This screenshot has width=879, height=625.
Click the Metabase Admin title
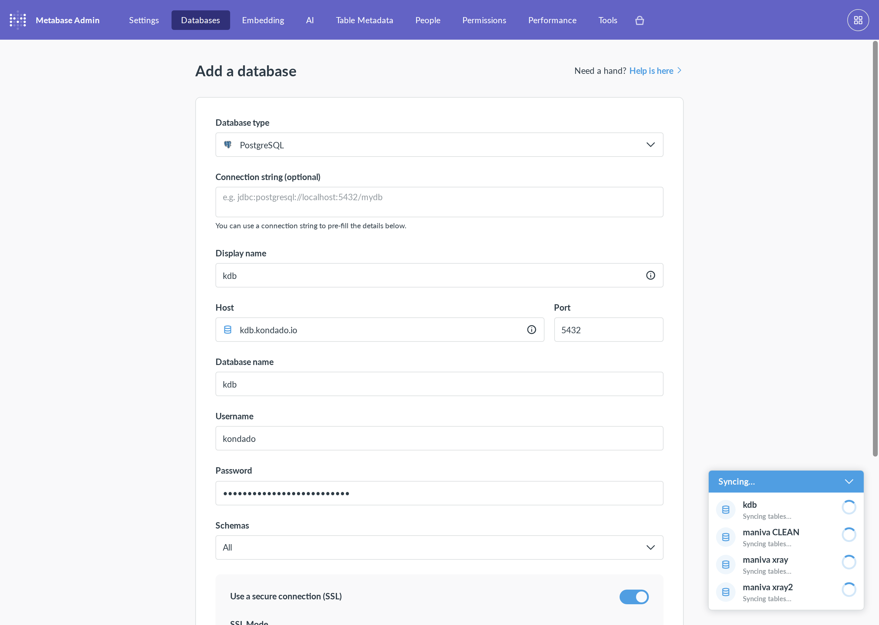click(x=67, y=20)
